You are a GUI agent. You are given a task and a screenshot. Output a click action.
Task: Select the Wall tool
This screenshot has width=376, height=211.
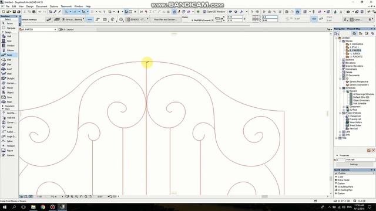[x=9, y=36]
